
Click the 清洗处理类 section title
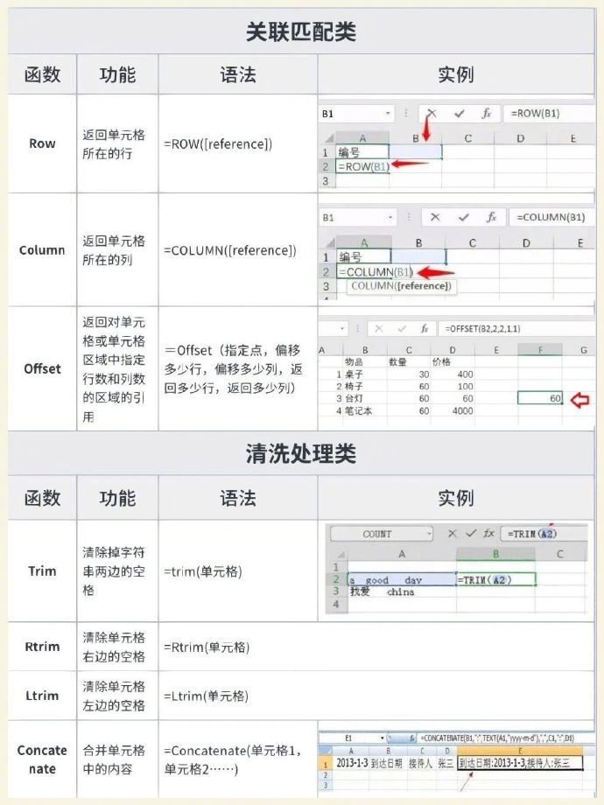point(301,453)
